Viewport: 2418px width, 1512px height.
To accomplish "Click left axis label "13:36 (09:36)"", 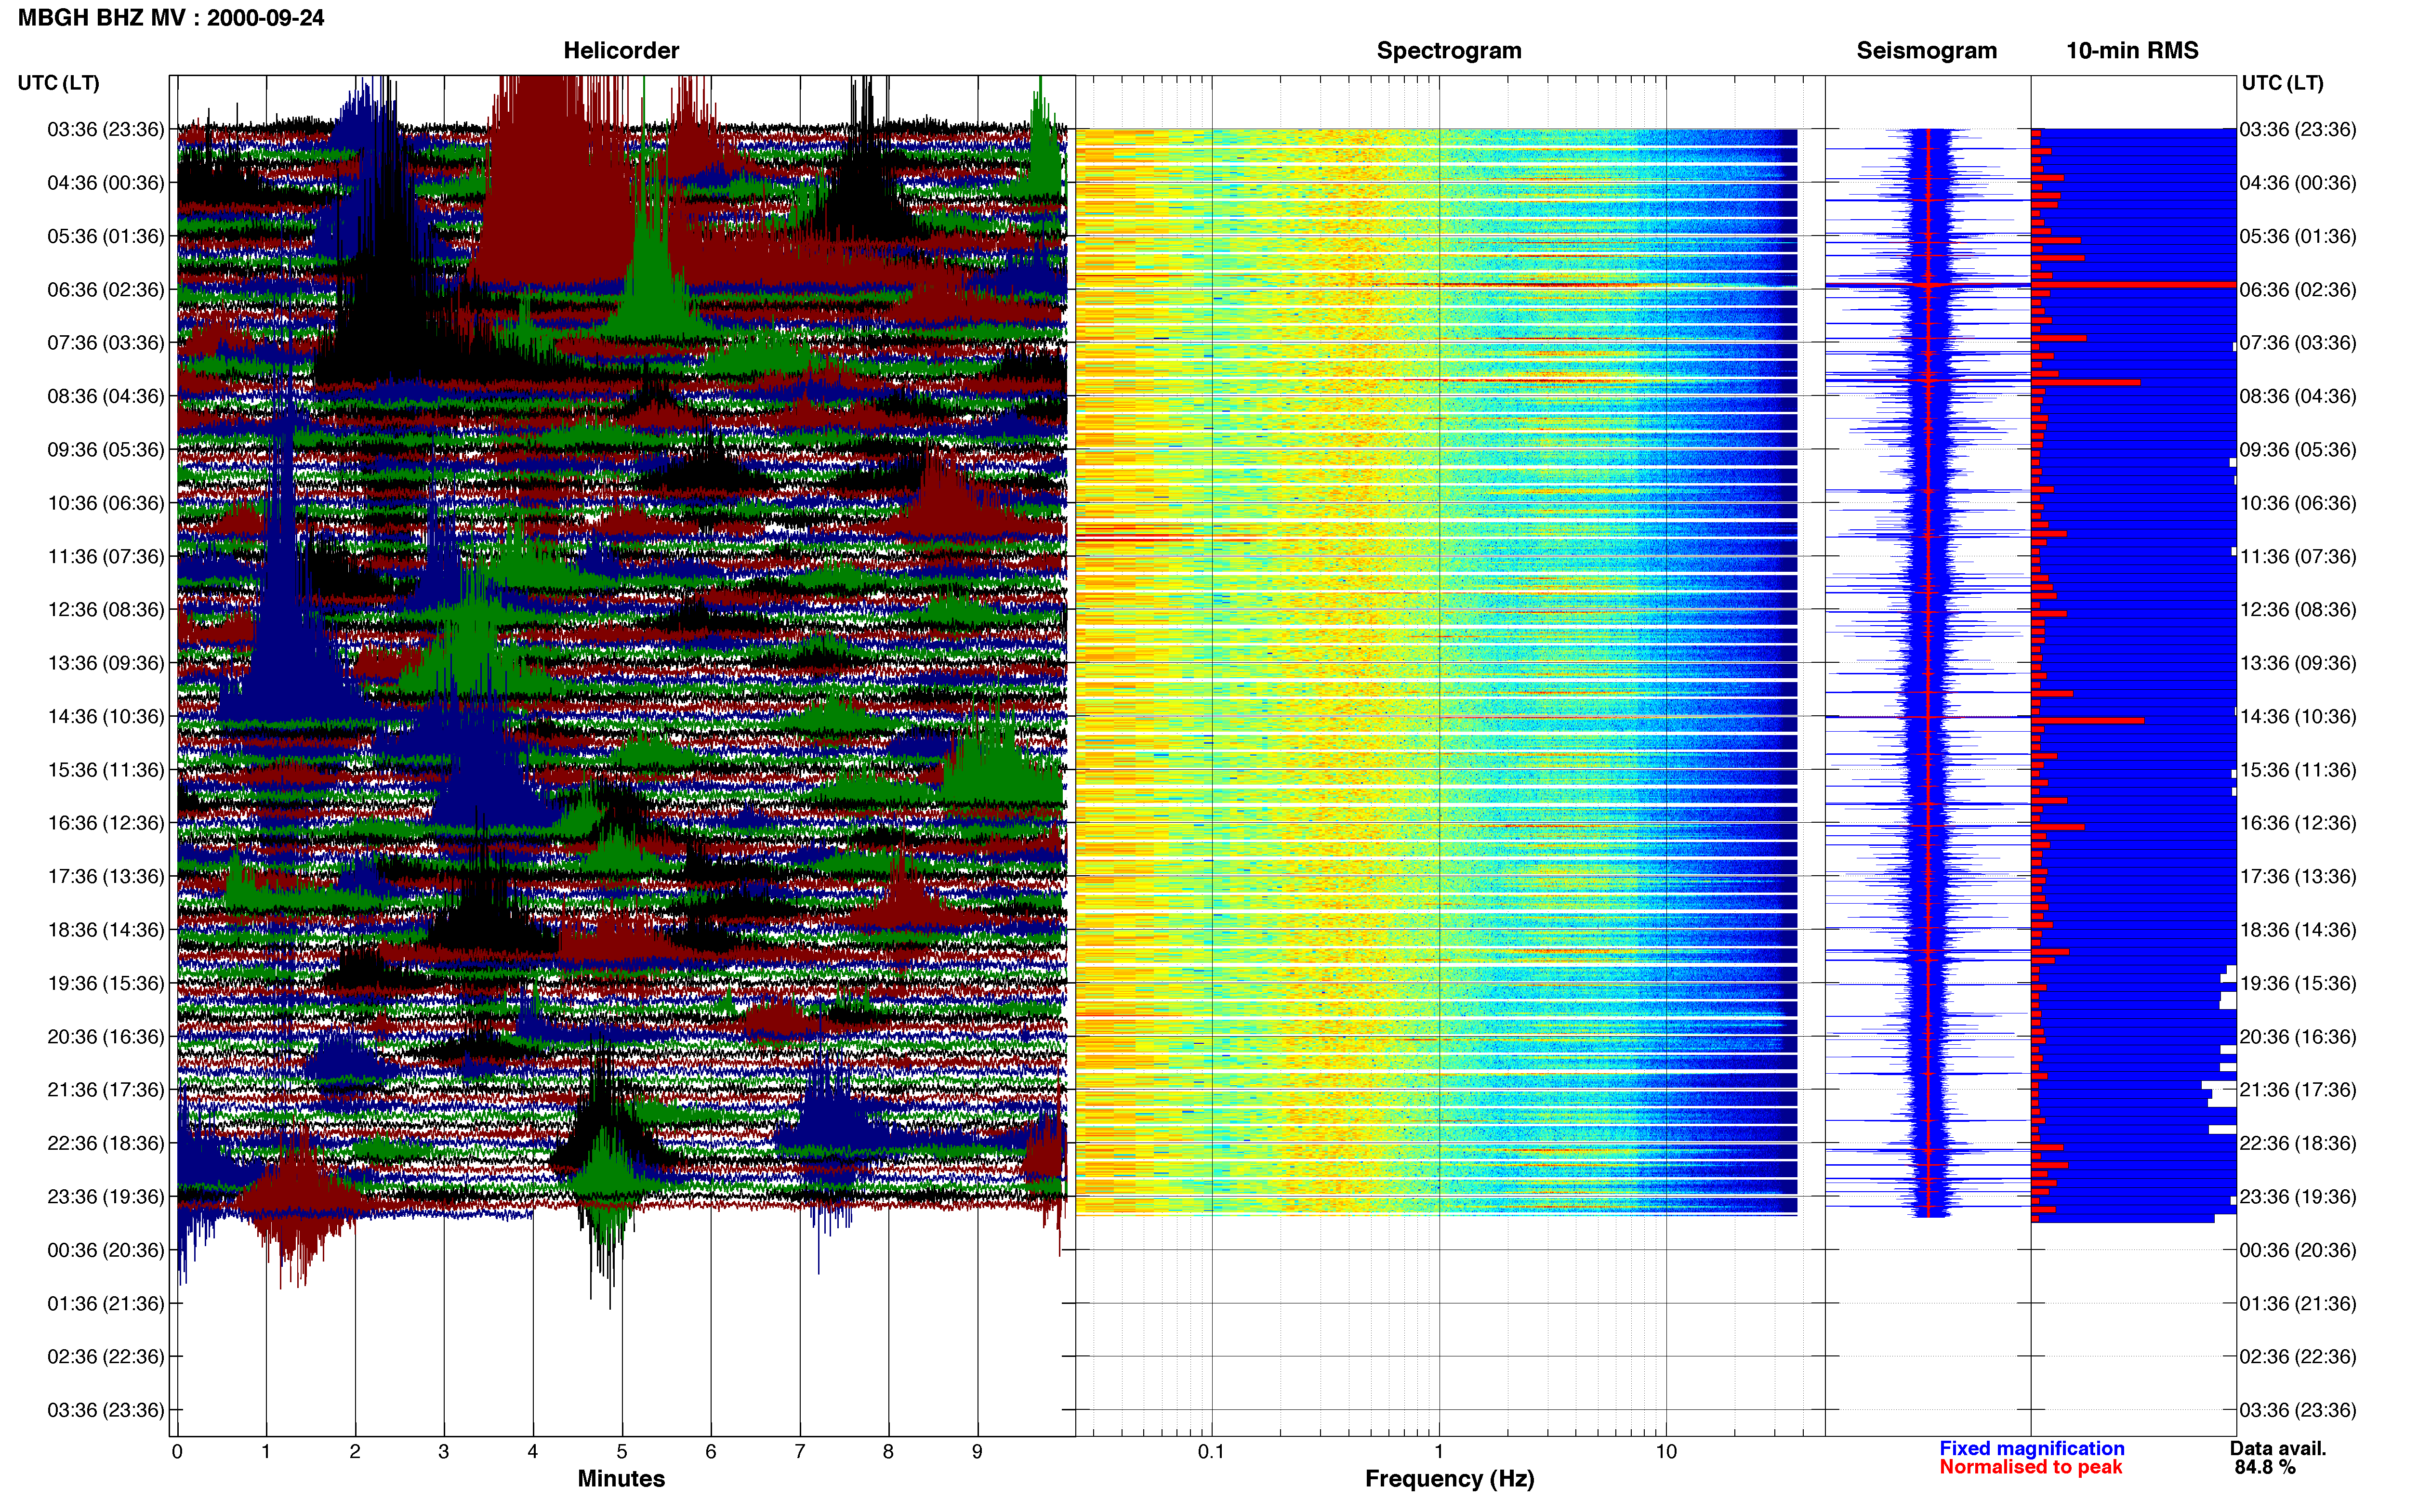I will click(x=105, y=663).
